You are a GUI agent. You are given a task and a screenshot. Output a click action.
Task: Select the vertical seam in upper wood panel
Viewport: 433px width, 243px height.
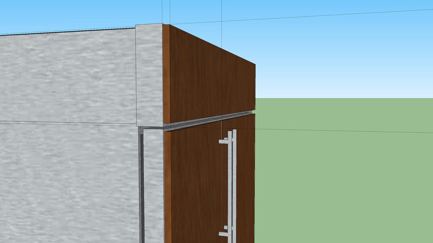tap(222, 81)
